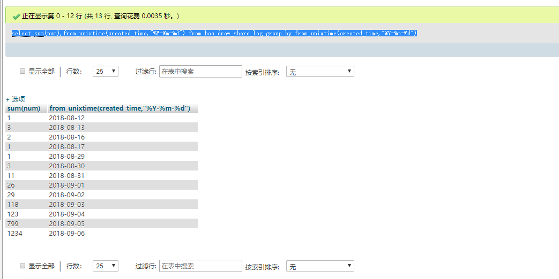Click the sum value 29
Viewport: 559px width, 279px height.
click(x=11, y=195)
